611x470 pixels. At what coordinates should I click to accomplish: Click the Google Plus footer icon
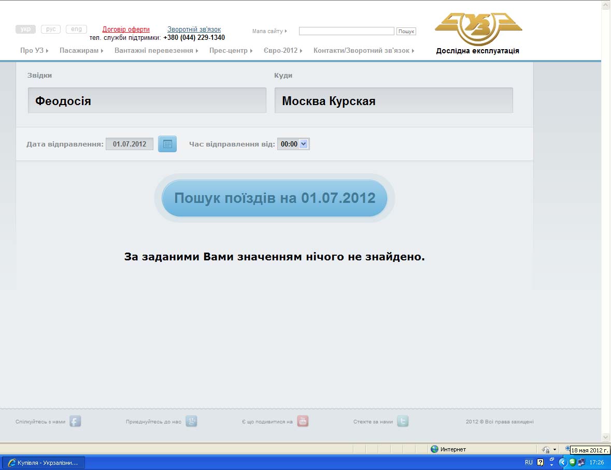coord(191,421)
